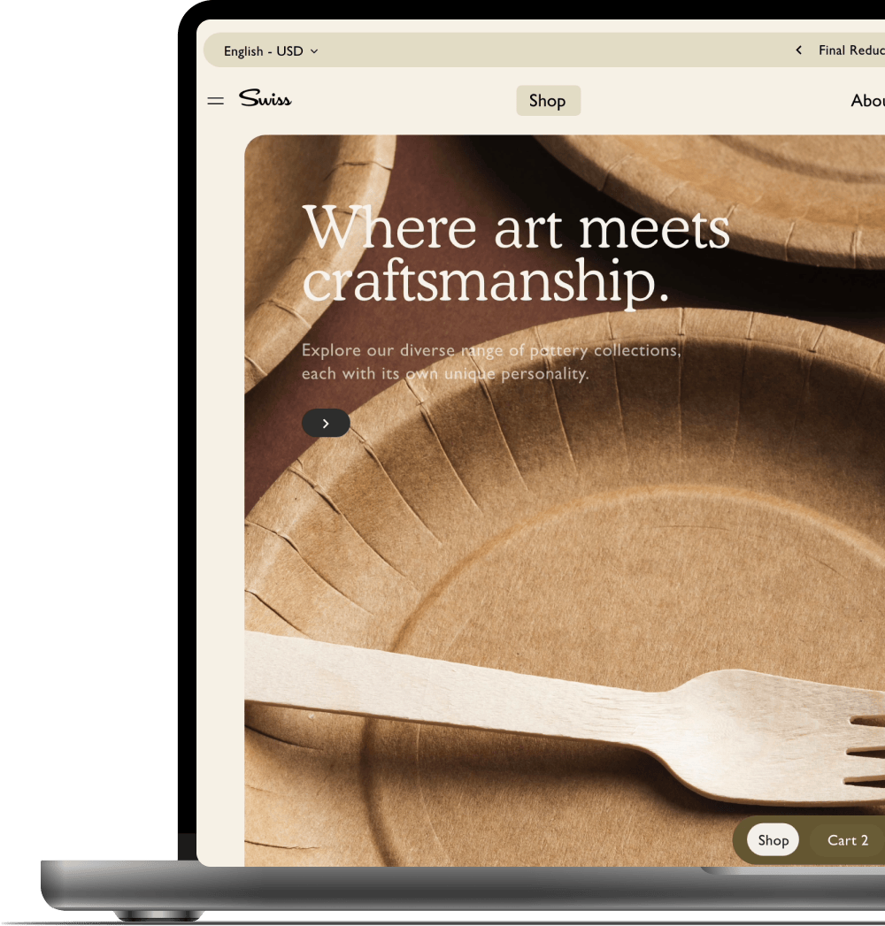This screenshot has width=885, height=926.
Task: Click the dark arrow button under hero text
Action: point(326,423)
